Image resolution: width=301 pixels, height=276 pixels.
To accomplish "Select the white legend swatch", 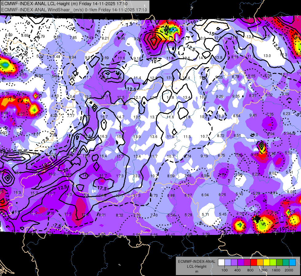I will pos(221,263).
